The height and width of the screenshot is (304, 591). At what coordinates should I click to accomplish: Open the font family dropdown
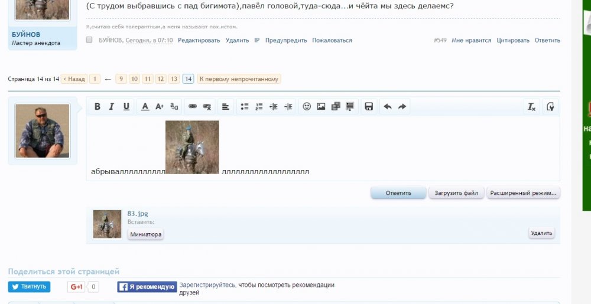coord(174,107)
